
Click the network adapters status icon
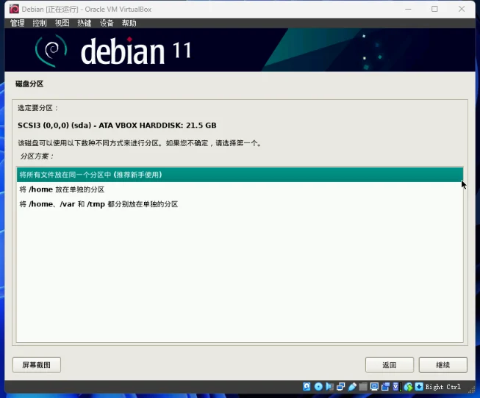[341, 387]
